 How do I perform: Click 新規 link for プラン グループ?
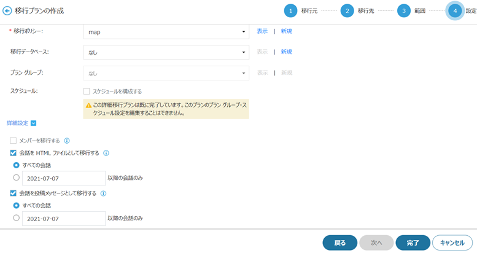[x=287, y=72]
